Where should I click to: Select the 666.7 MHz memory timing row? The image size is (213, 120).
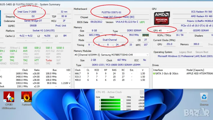tap(112, 73)
